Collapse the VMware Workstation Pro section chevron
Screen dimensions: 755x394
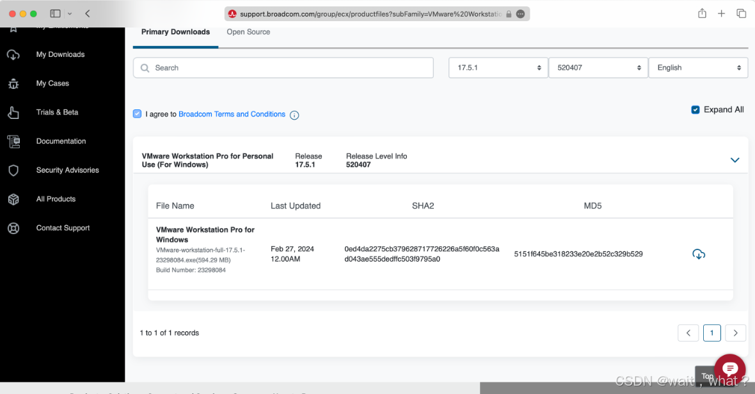pos(735,160)
